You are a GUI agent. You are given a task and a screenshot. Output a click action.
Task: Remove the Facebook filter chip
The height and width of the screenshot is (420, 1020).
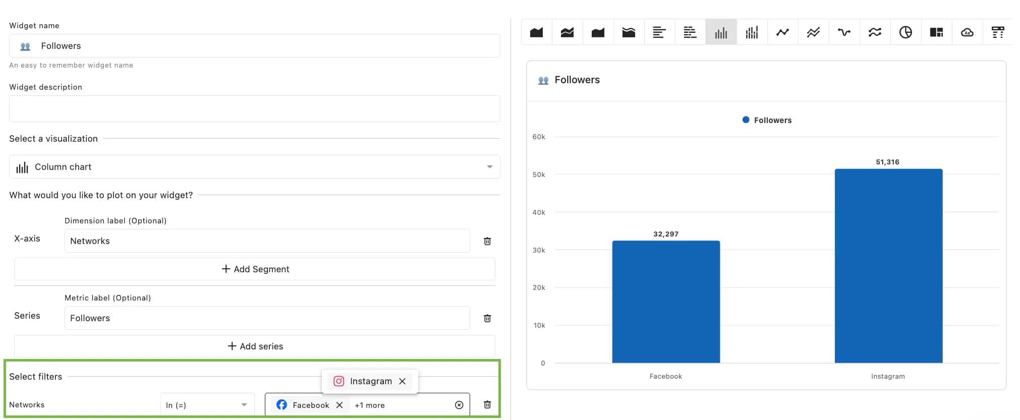click(x=339, y=405)
